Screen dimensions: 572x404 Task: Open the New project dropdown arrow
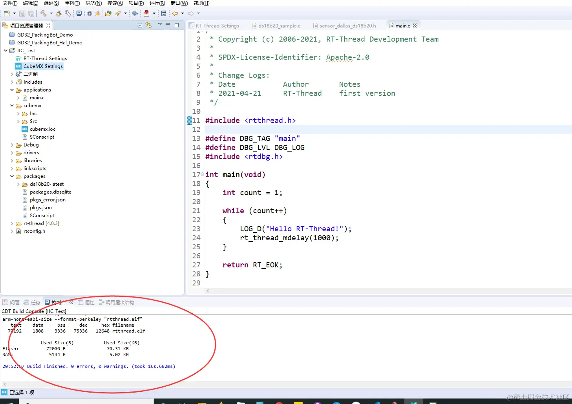(14, 13)
